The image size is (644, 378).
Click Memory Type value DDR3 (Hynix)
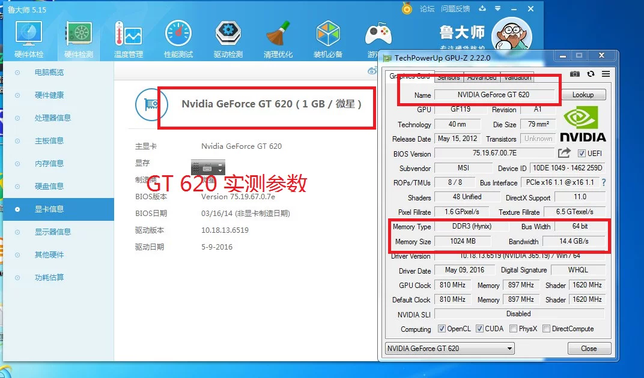472,226
